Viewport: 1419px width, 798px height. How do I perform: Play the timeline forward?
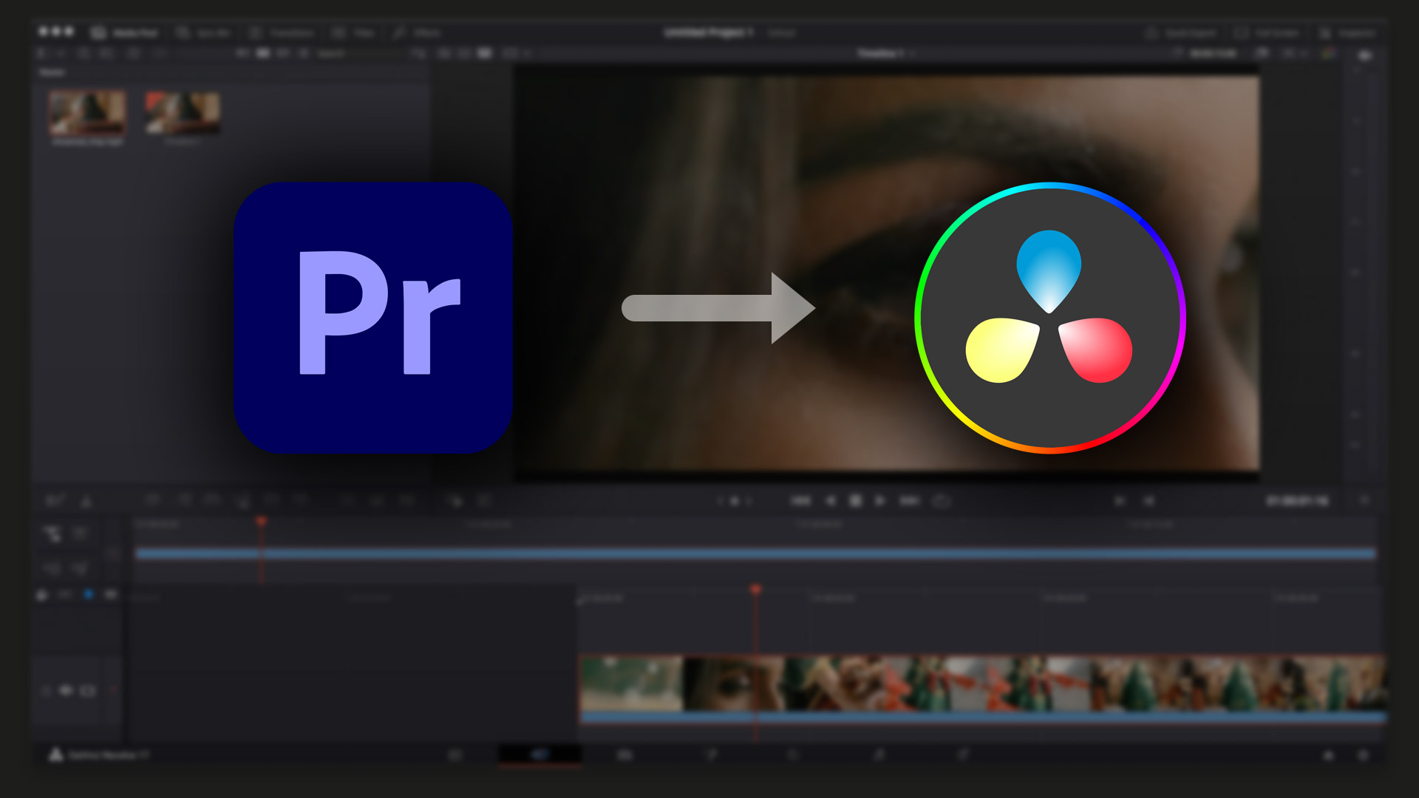880,501
